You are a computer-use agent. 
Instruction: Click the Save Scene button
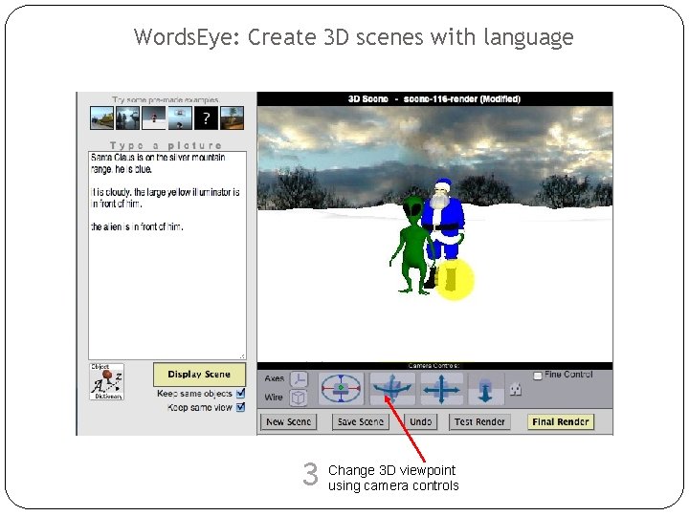tap(361, 421)
